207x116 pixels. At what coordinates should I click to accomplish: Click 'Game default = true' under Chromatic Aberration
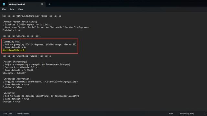click(16, 84)
